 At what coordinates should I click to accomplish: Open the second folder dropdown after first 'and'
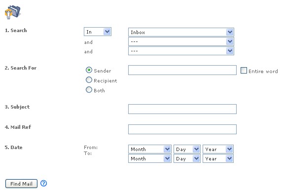(x=181, y=41)
